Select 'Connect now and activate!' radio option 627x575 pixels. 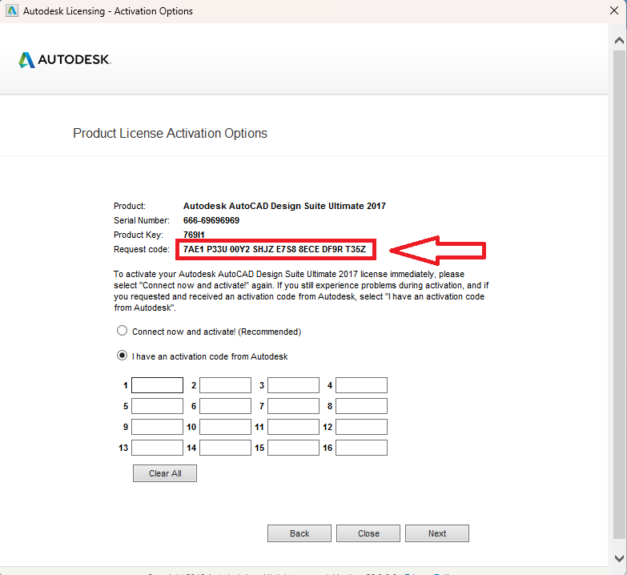(x=122, y=331)
